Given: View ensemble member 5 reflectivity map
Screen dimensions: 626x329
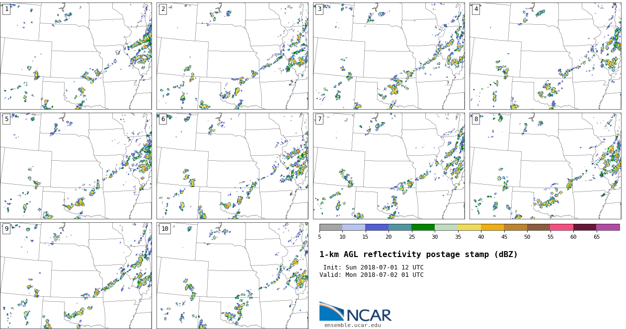Looking at the screenshot, I should [x=76, y=166].
